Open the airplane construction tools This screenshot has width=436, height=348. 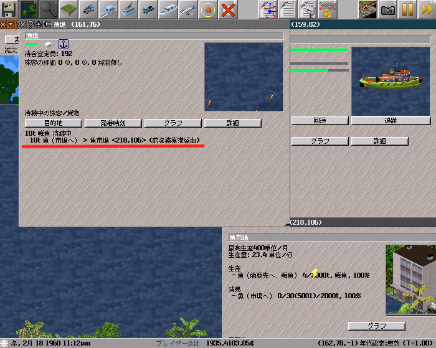(x=188, y=9)
